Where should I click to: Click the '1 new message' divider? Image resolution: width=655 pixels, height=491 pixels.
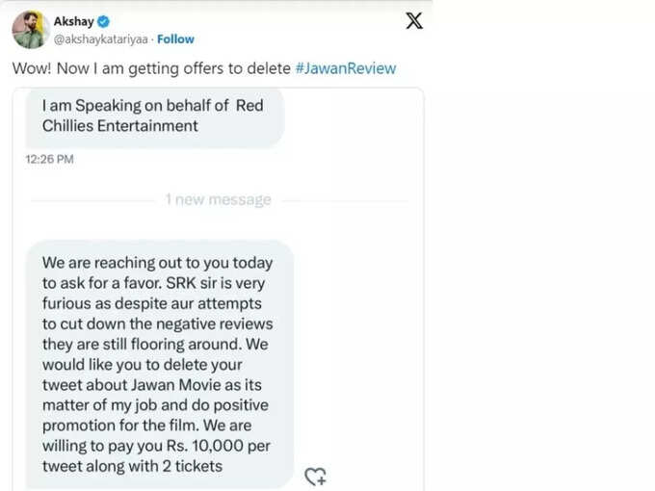point(219,199)
